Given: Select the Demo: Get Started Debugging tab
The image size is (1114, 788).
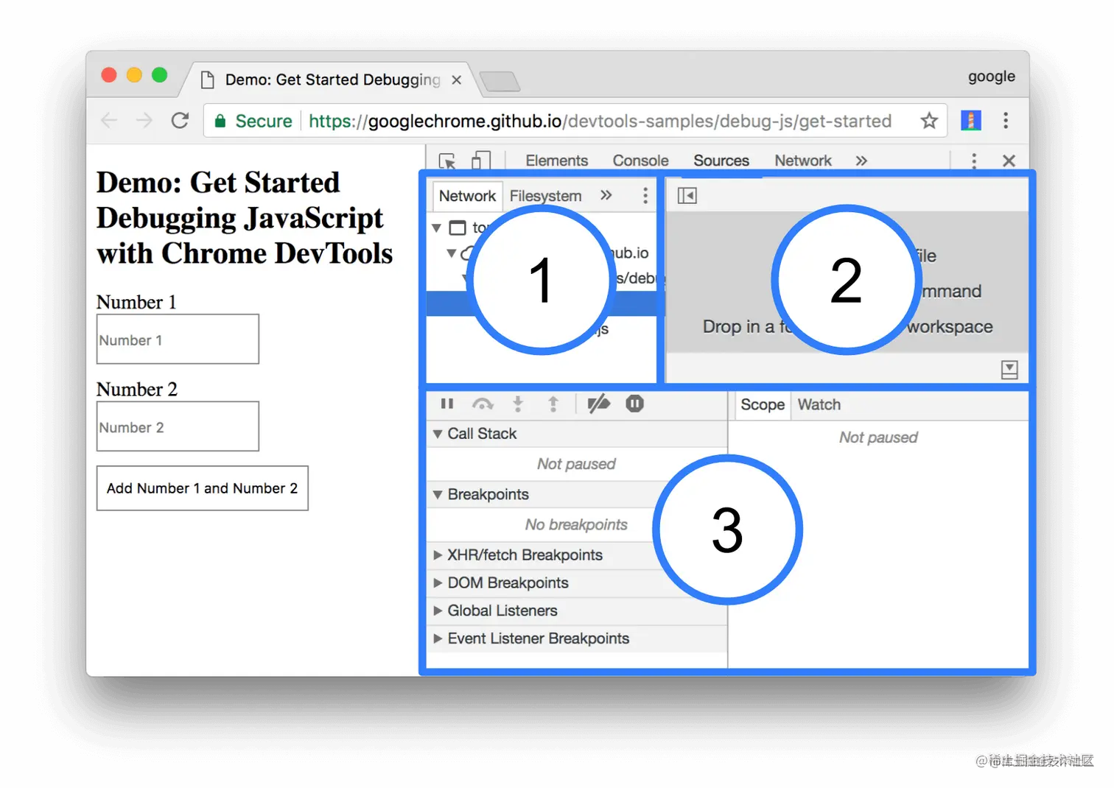Looking at the screenshot, I should coord(331,80).
